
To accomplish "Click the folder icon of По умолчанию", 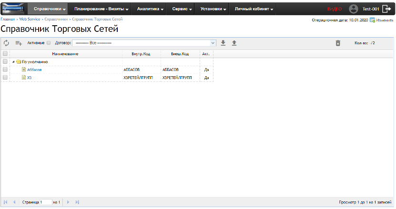I will click(19, 61).
